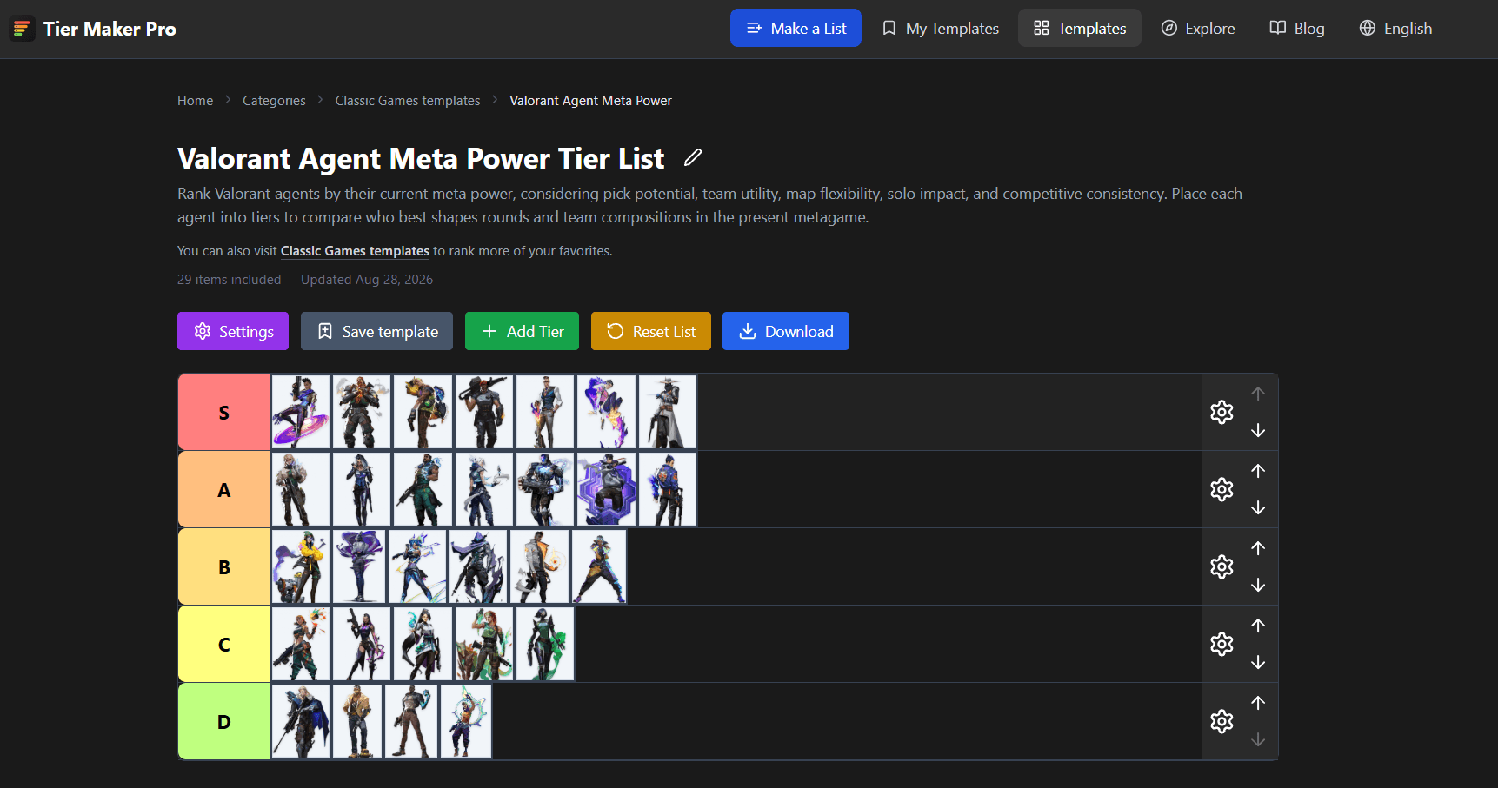The width and height of the screenshot is (1498, 788).
Task: Select the first agent in the C tier
Action: point(301,644)
